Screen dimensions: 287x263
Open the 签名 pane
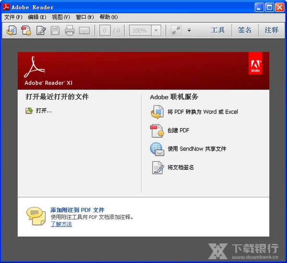[244, 30]
